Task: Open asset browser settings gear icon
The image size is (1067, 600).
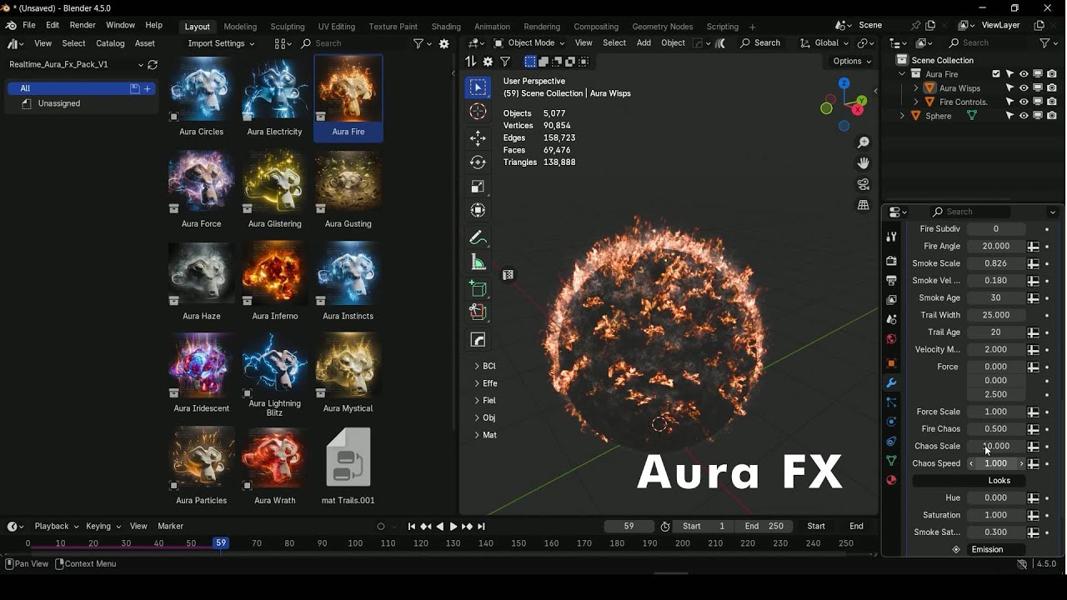Action: coord(444,43)
